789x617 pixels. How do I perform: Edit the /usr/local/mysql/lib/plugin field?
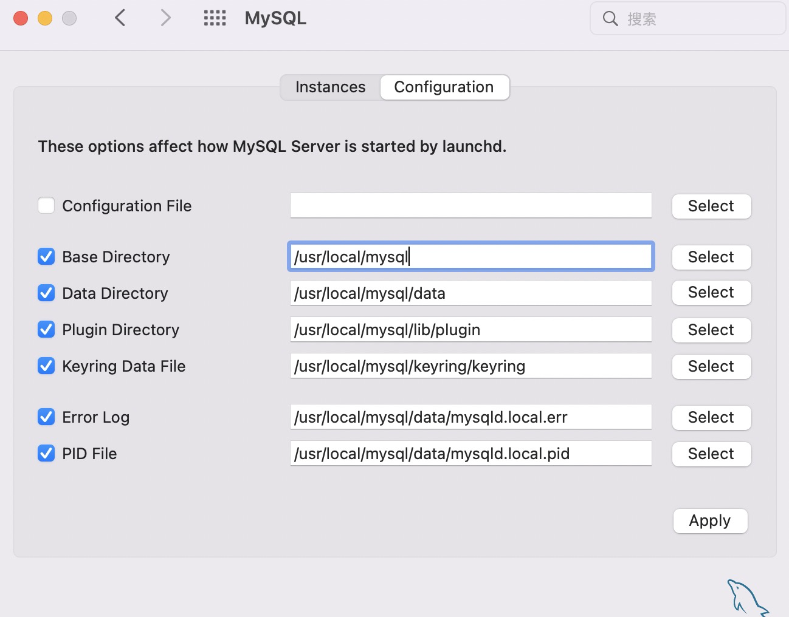pyautogui.click(x=471, y=329)
